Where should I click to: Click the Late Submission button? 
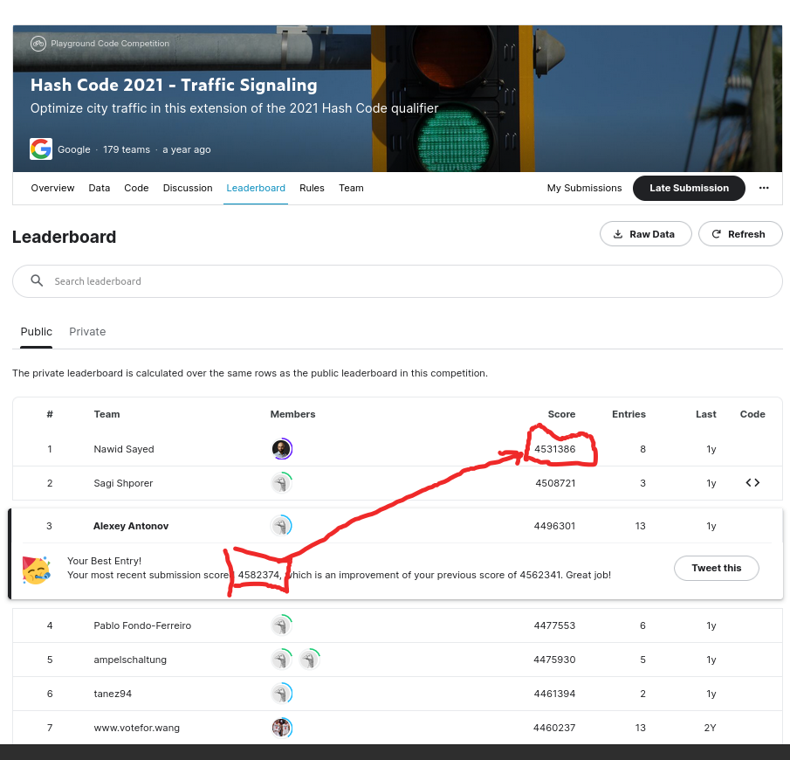click(x=689, y=188)
